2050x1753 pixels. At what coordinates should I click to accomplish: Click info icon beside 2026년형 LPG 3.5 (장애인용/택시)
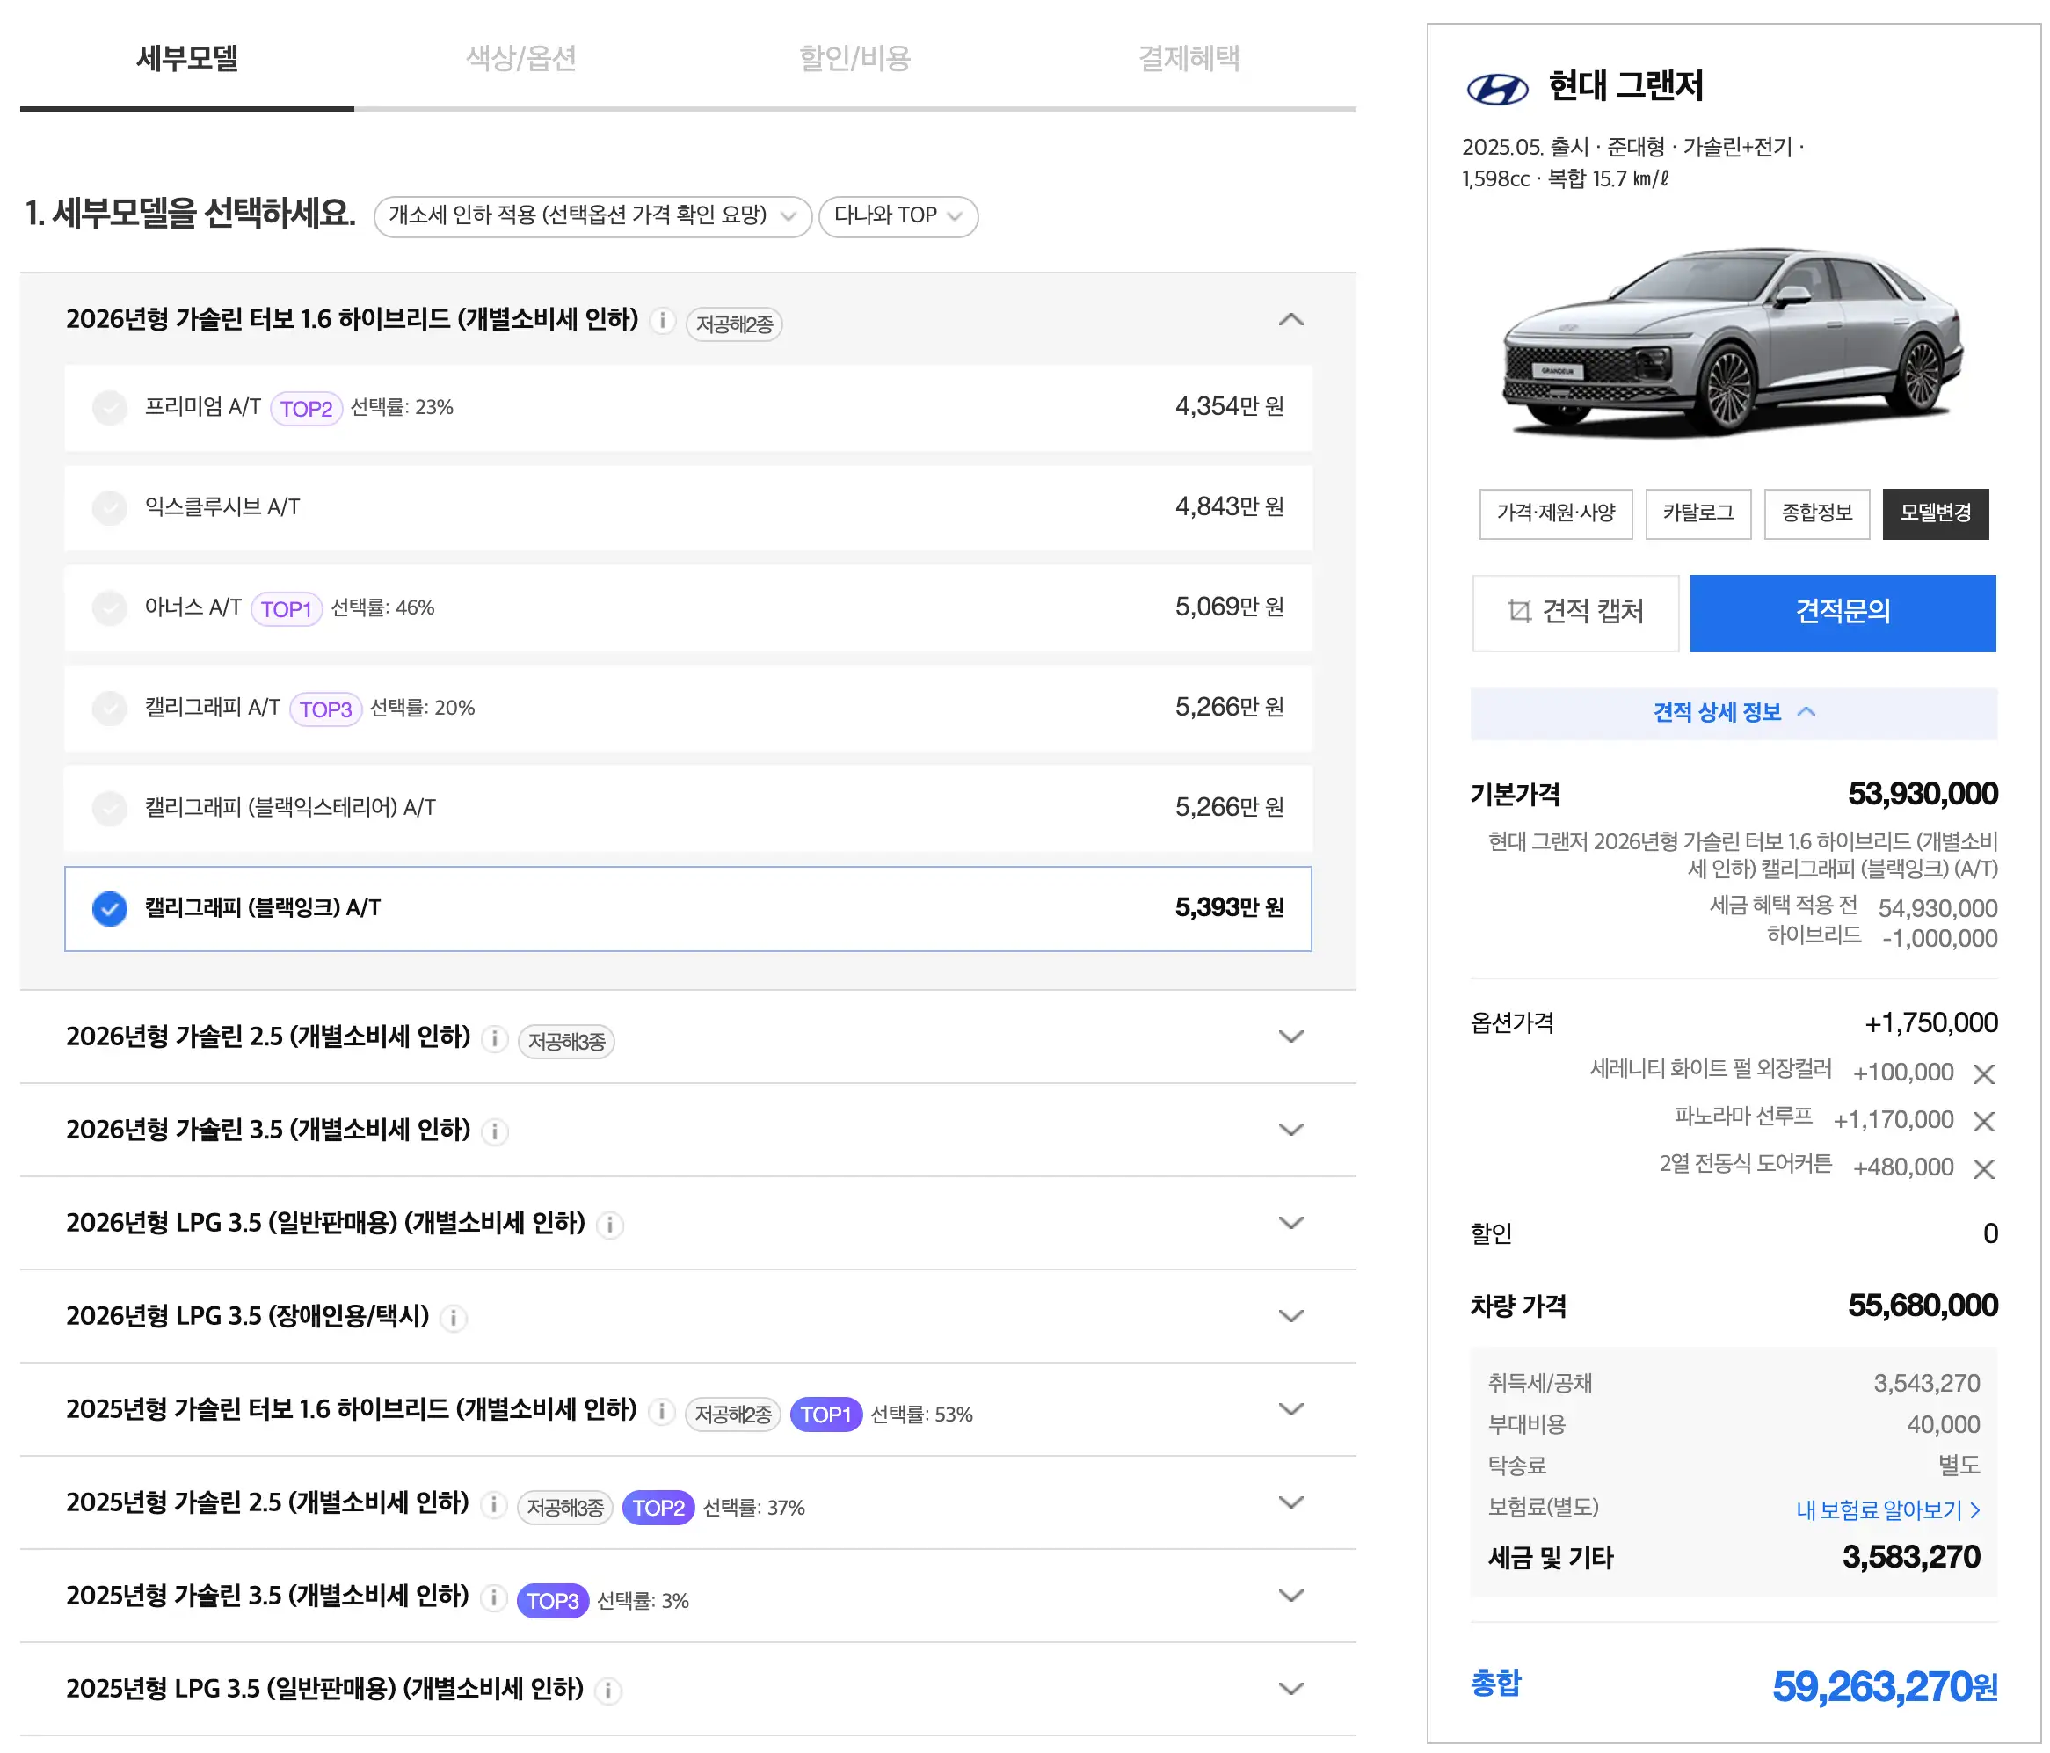pyautogui.click(x=454, y=1317)
